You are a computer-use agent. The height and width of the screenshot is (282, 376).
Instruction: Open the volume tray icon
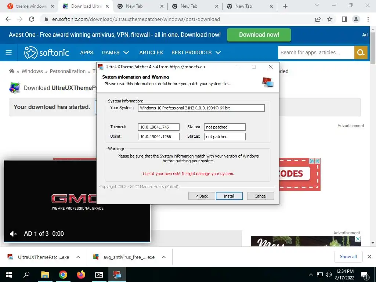pos(329,275)
